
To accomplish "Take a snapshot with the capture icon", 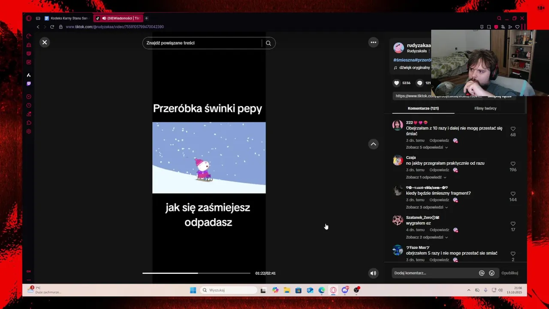I will click(x=489, y=27).
